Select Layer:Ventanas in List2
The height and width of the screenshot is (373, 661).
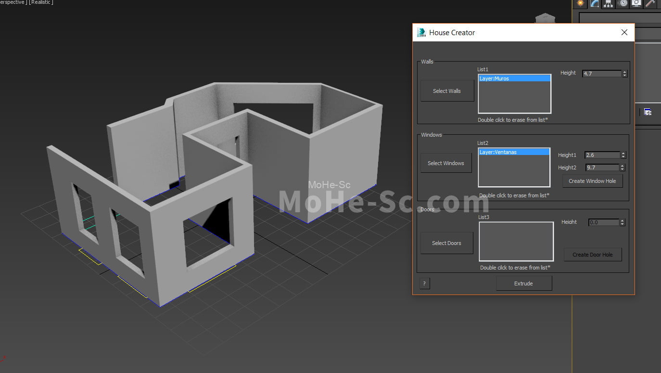point(513,152)
